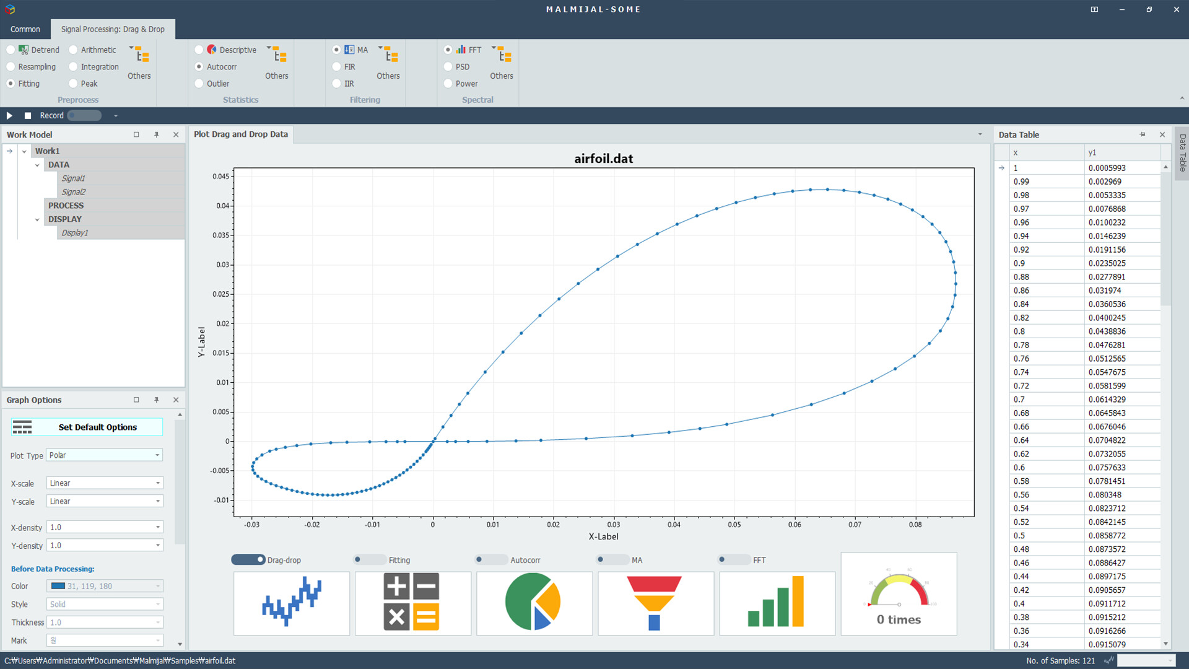Image resolution: width=1189 pixels, height=669 pixels.
Task: Open the line Color swatch in Graph Options
Action: click(104, 585)
